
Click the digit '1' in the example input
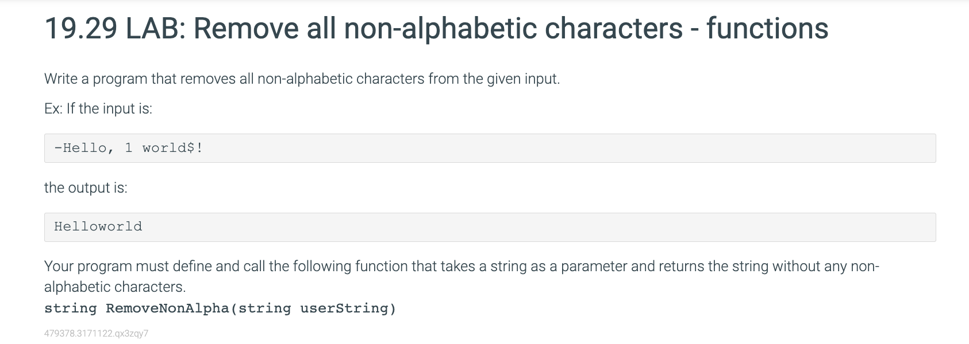(x=129, y=148)
